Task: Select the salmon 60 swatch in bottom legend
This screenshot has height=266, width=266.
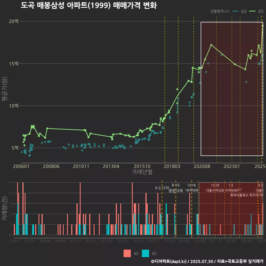Action: click(127, 254)
